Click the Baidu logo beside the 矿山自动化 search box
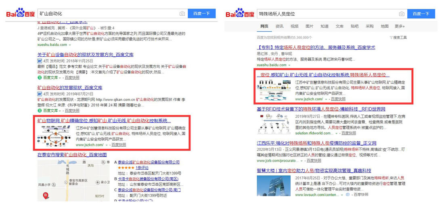Screen dimensions: 444x205 (x=20, y=13)
